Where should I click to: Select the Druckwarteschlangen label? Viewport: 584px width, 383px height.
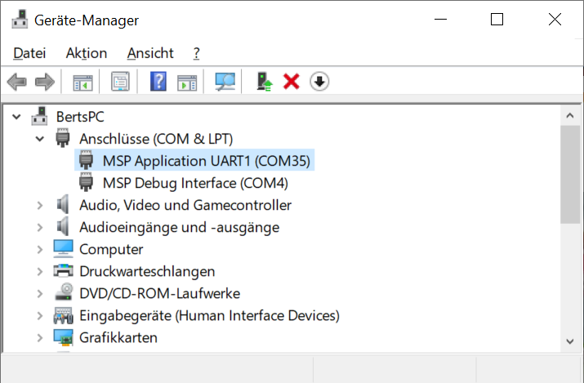[147, 271]
